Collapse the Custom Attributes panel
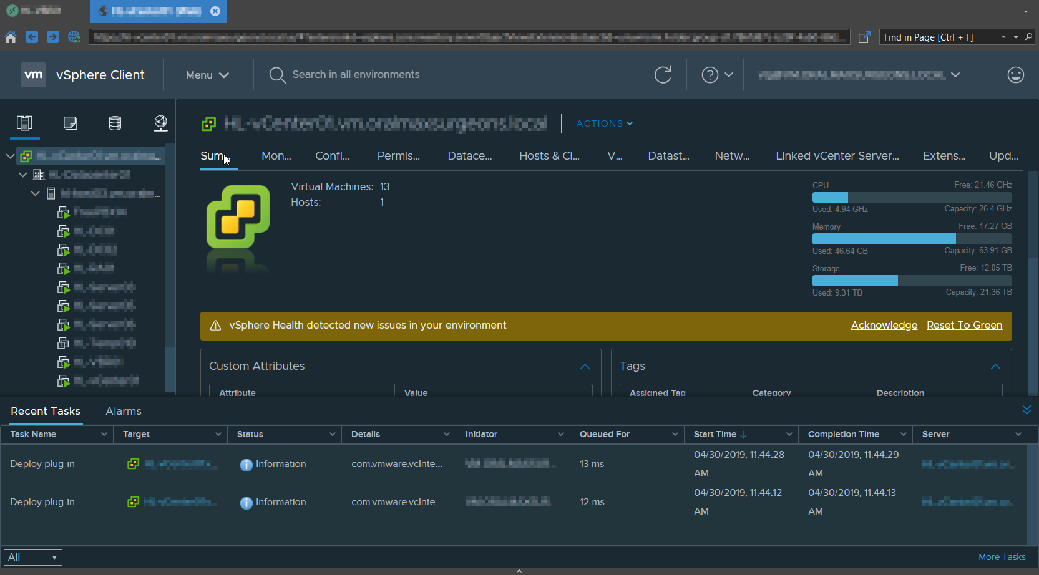The width and height of the screenshot is (1039, 575). pyautogui.click(x=585, y=367)
